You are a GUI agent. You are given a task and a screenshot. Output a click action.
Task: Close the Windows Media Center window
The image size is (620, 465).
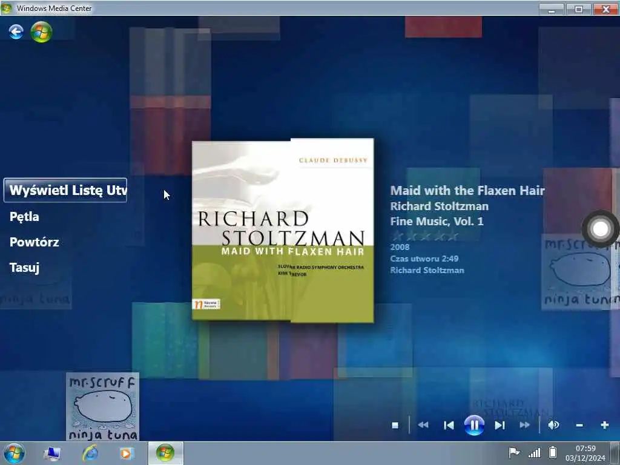[605, 9]
